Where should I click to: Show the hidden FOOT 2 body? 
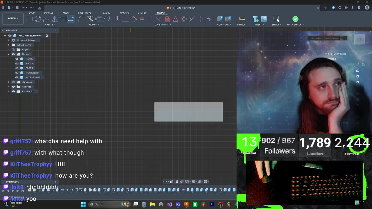[x=17, y=68]
